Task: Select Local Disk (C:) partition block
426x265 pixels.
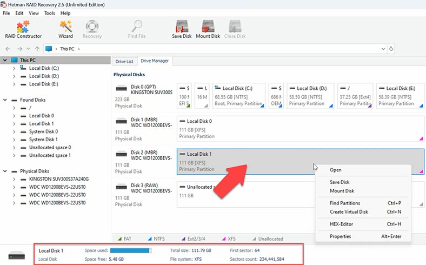Action: pyautogui.click(x=239, y=96)
